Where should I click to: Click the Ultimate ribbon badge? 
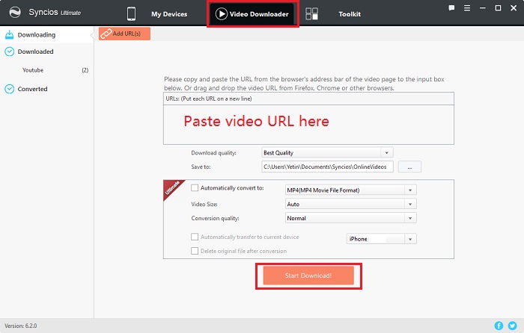click(x=171, y=189)
